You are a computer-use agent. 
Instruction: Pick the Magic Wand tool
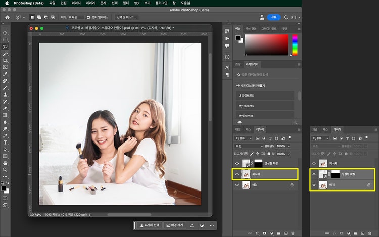click(x=5, y=53)
